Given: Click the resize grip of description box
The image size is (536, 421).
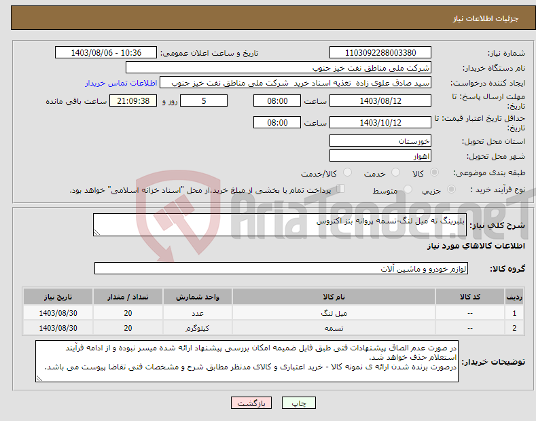Looking at the screenshot, I should click(97, 233).
